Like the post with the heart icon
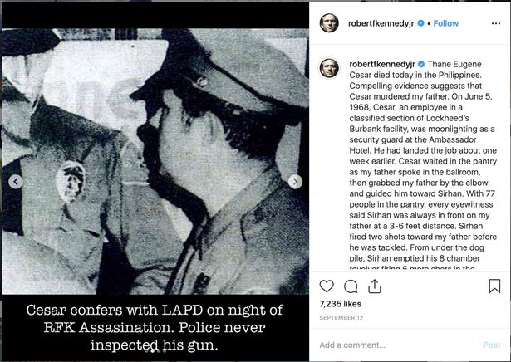This screenshot has height=362, width=511. 327,286
